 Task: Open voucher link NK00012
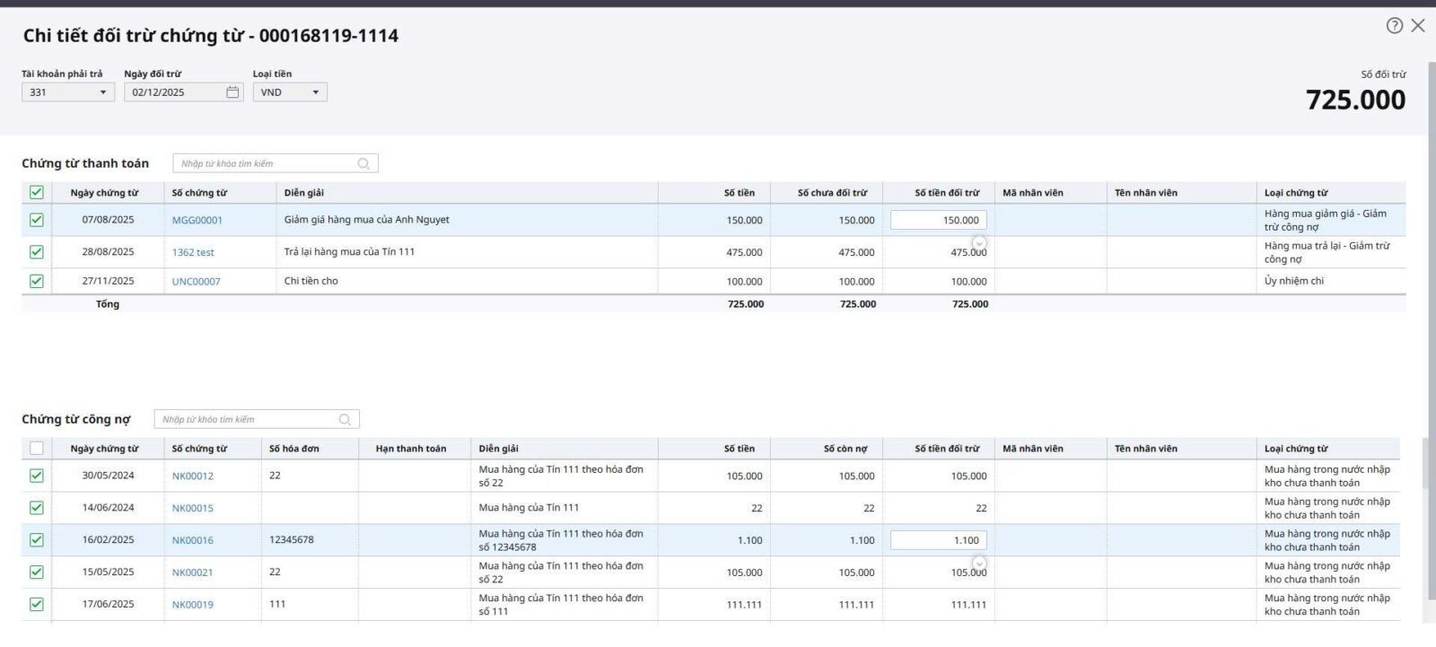[192, 477]
